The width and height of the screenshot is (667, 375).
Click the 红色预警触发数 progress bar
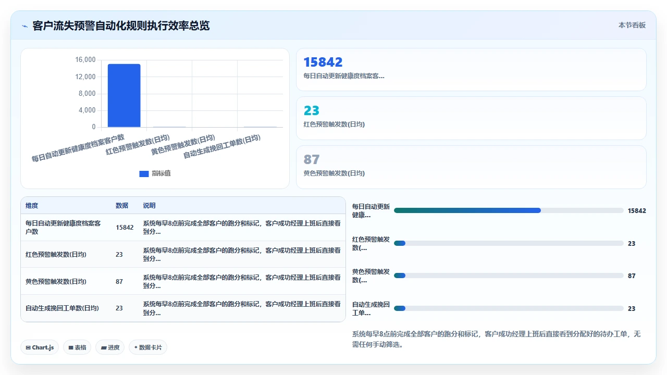(x=509, y=243)
